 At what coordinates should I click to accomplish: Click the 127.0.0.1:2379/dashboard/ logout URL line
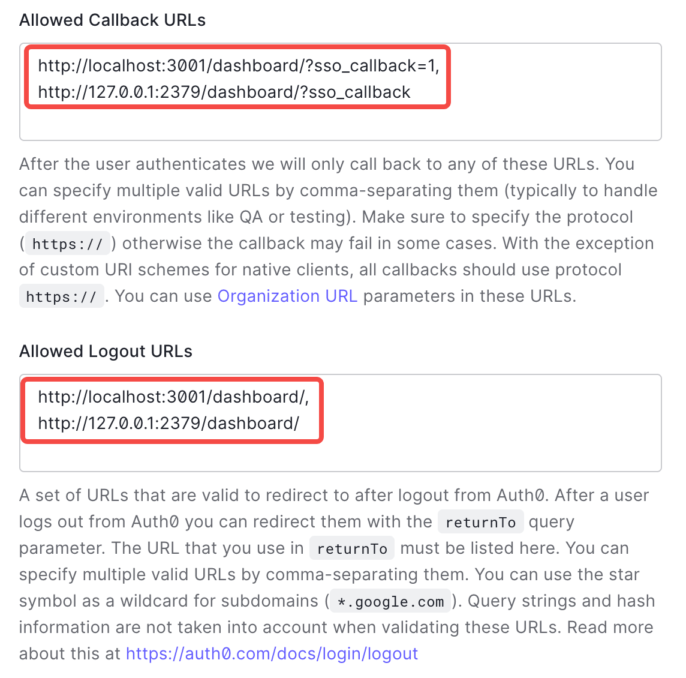point(168,424)
